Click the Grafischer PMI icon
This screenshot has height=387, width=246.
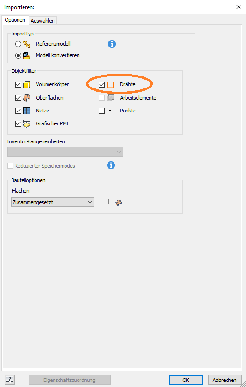point(26,123)
